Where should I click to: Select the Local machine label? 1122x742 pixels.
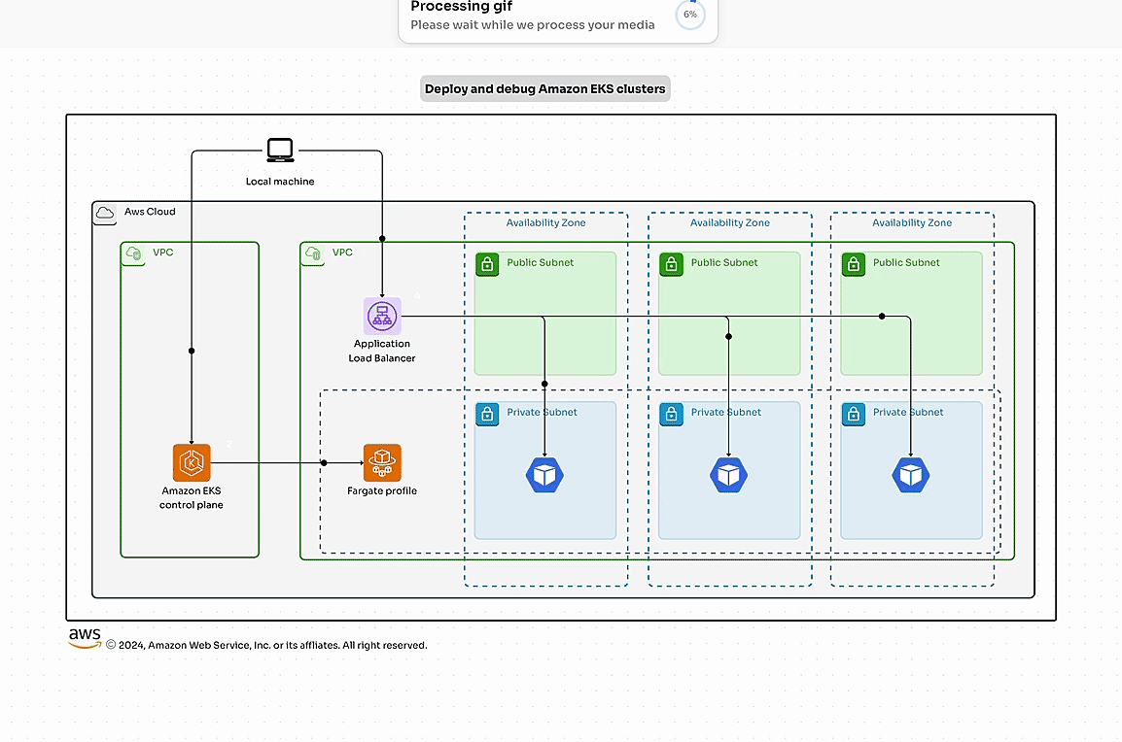[x=280, y=182]
